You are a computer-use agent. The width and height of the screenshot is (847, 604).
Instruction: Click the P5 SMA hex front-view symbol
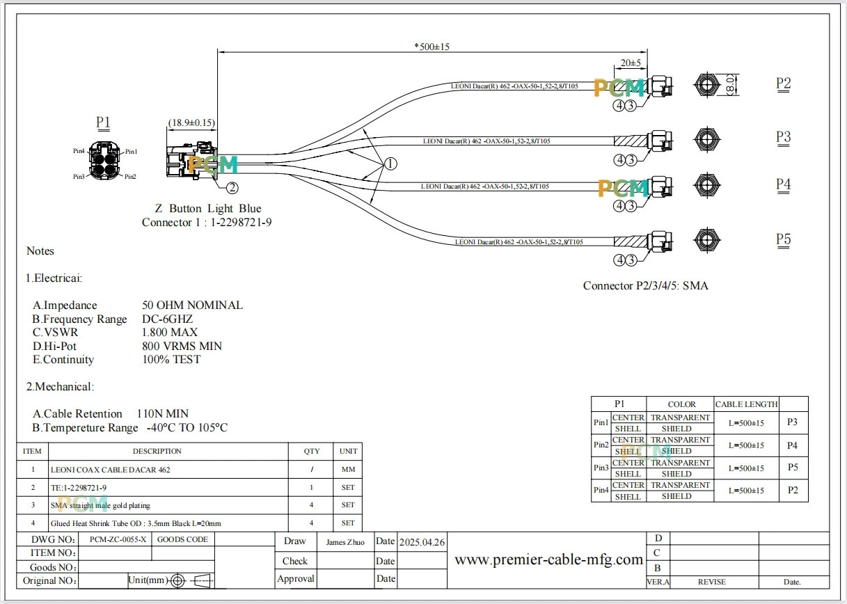(x=706, y=241)
